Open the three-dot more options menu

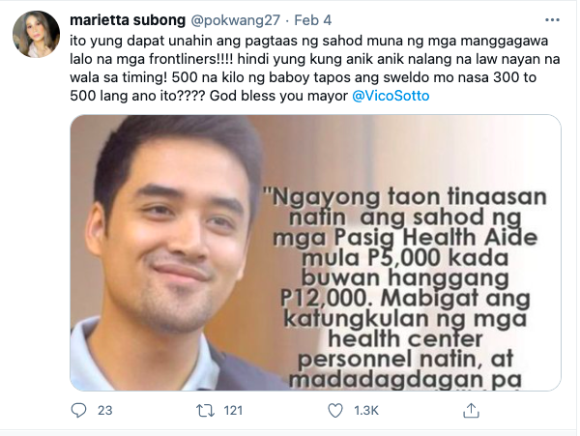coord(552,20)
